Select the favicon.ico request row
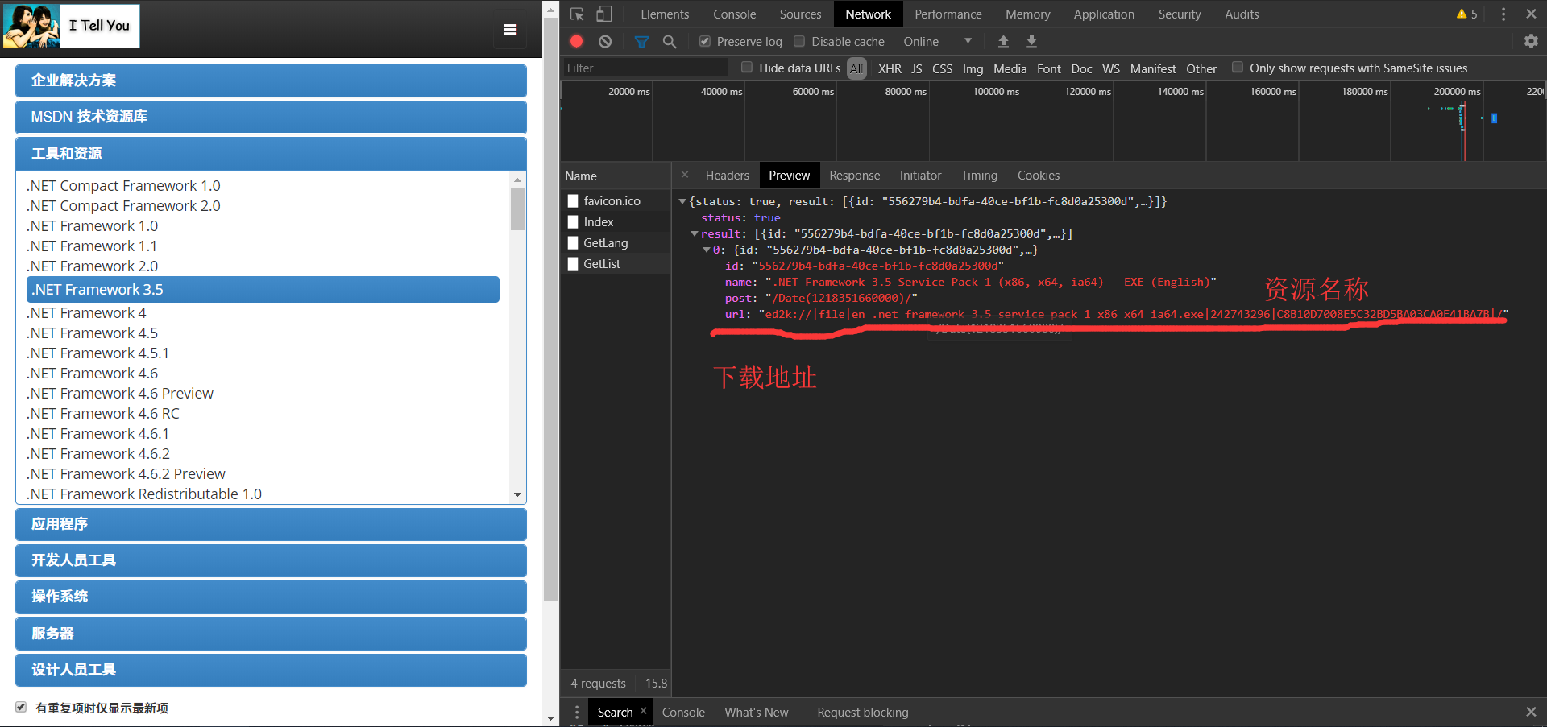This screenshot has width=1547, height=727. pyautogui.click(x=616, y=200)
